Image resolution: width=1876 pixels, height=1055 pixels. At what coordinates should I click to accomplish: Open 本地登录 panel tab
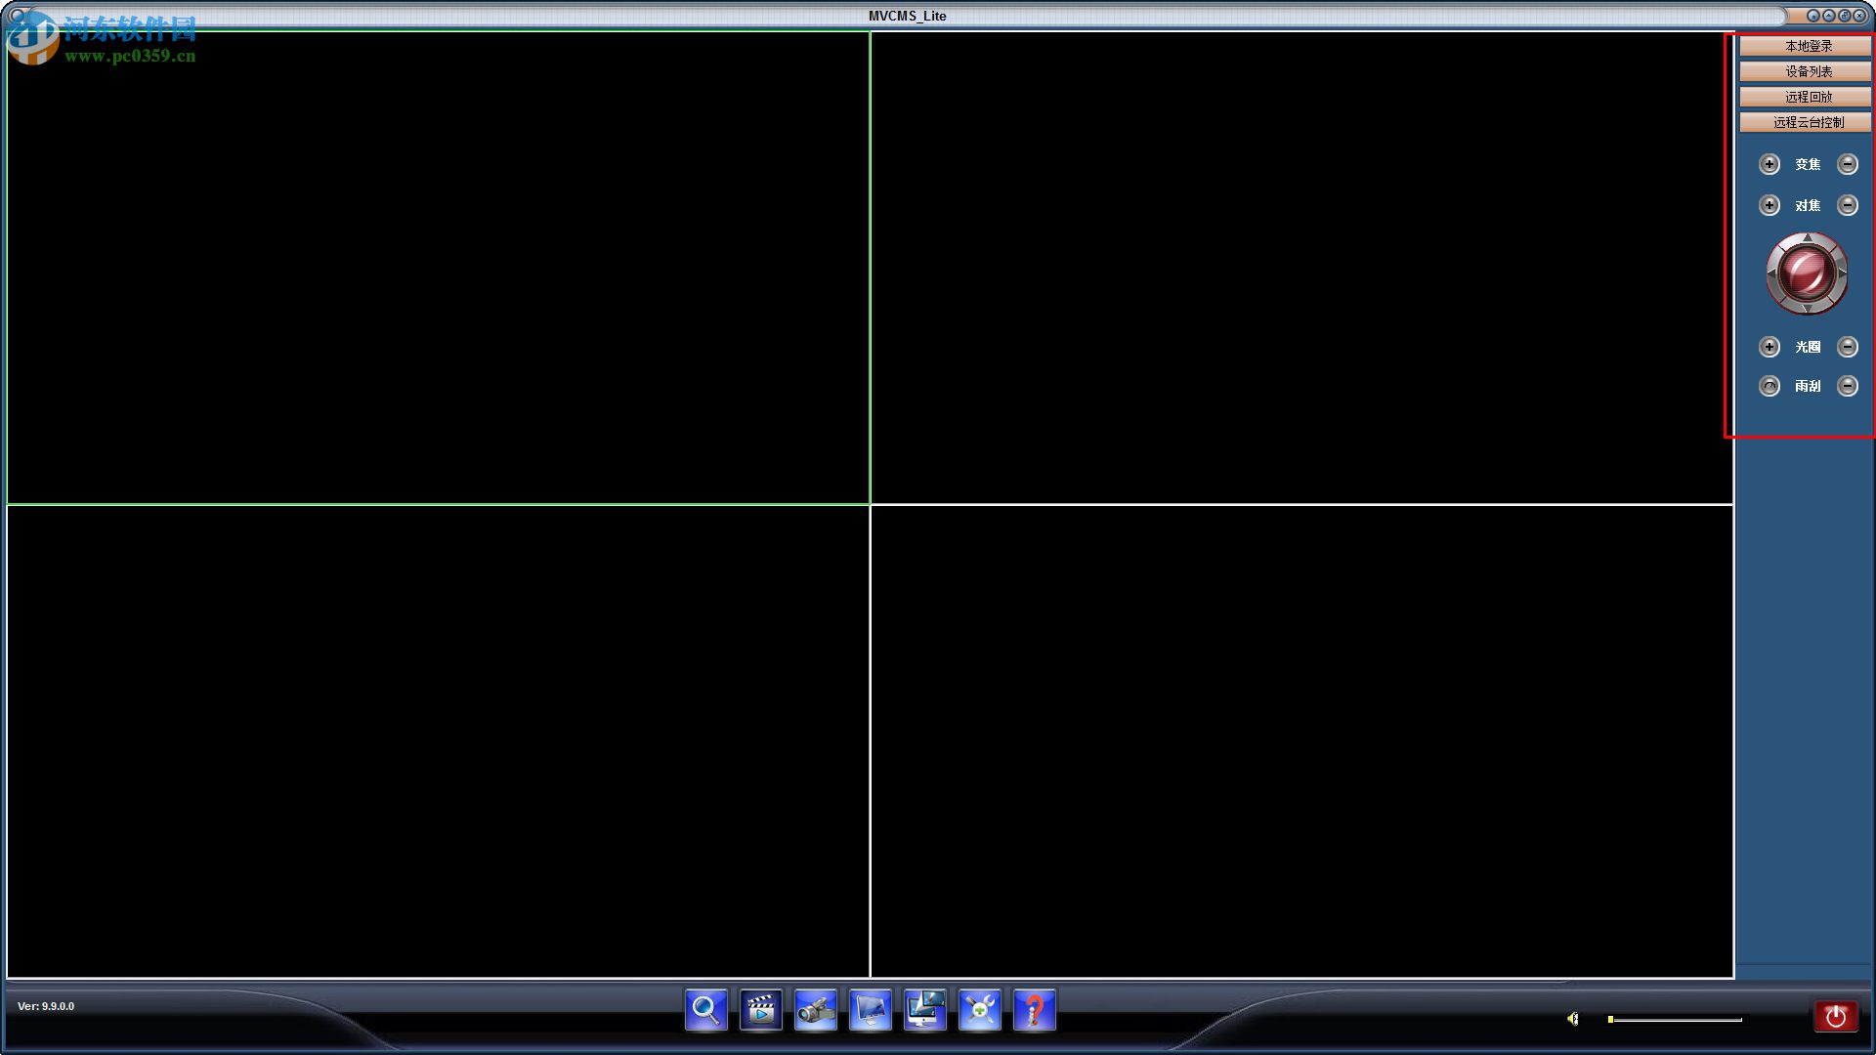point(1806,46)
